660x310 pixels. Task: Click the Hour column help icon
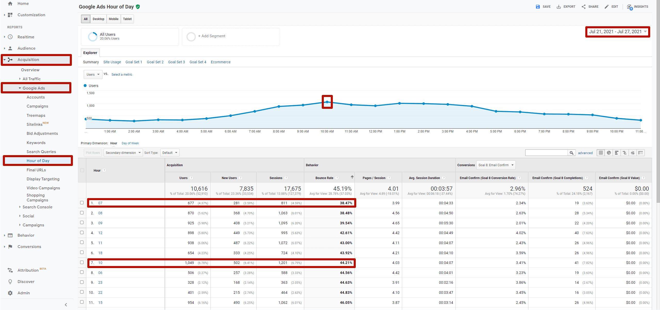point(104,170)
